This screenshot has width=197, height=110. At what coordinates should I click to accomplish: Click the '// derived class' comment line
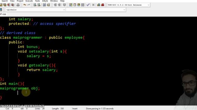(x=18, y=33)
